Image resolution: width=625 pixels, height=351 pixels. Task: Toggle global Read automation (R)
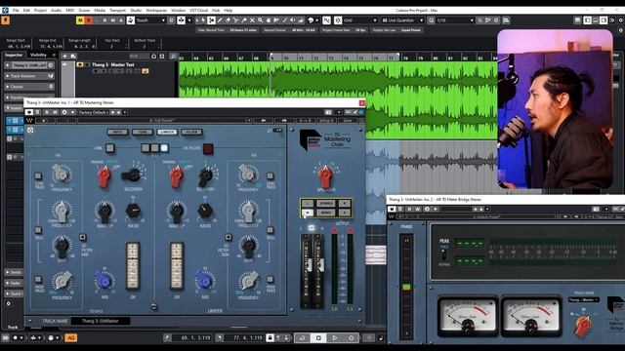click(104, 20)
